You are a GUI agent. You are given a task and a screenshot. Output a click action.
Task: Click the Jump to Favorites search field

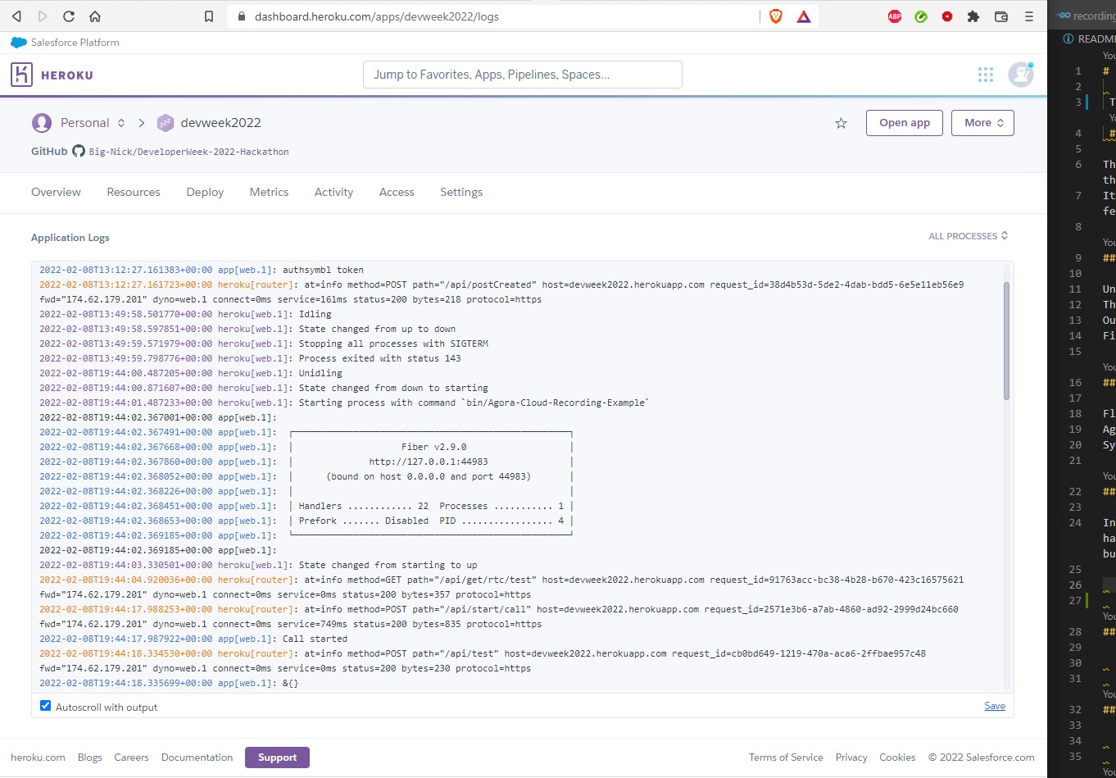coord(523,75)
